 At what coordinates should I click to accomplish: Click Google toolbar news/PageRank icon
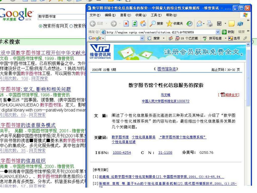171,38
